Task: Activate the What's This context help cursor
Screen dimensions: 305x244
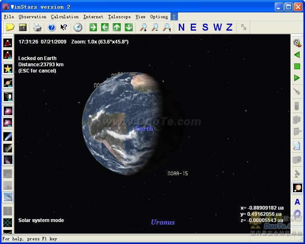Action: pyautogui.click(x=64, y=27)
